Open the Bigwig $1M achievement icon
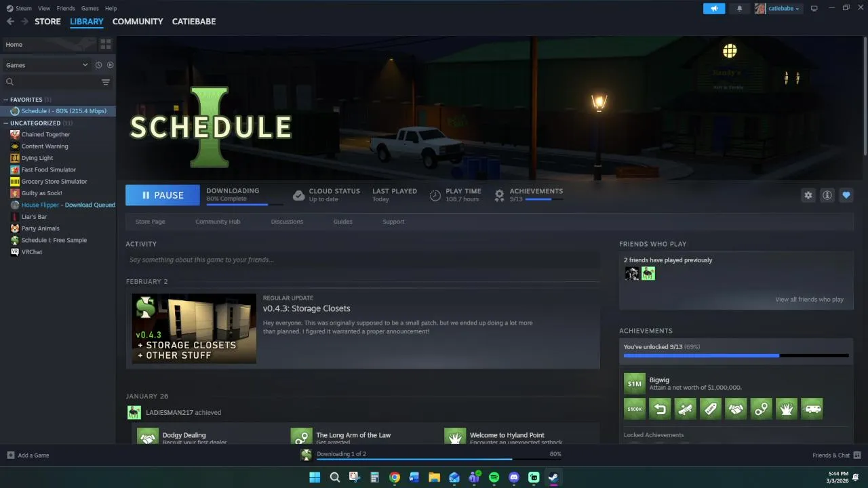 point(635,384)
